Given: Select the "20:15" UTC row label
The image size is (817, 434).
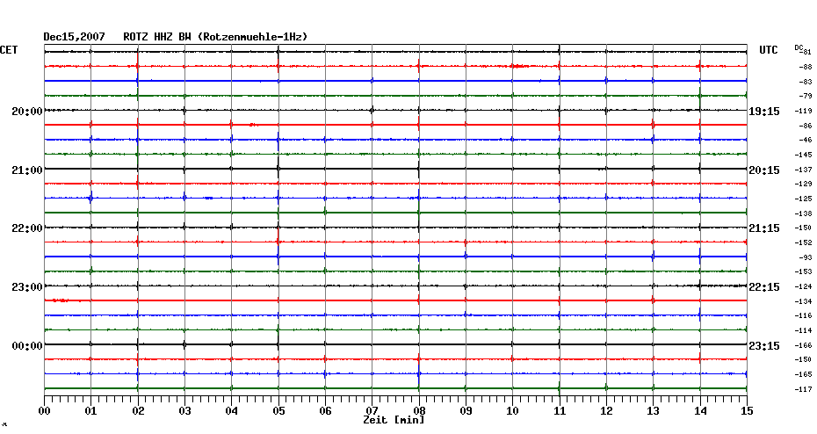Looking at the screenshot, I should (x=764, y=170).
